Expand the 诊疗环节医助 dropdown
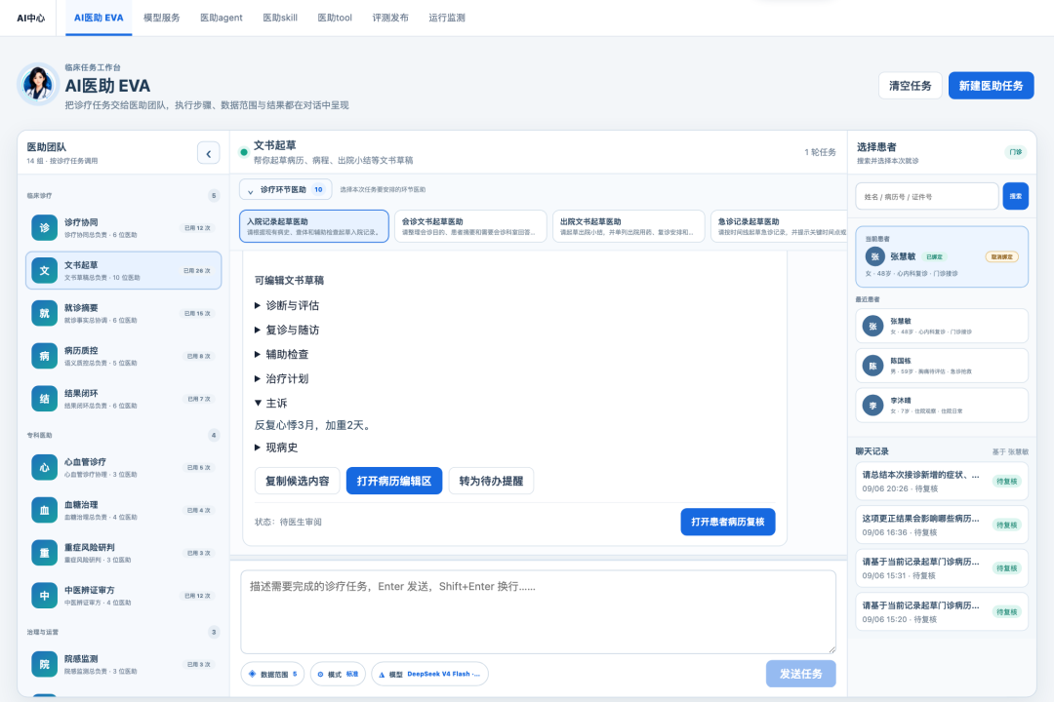This screenshot has height=702, width=1054. 286,190
